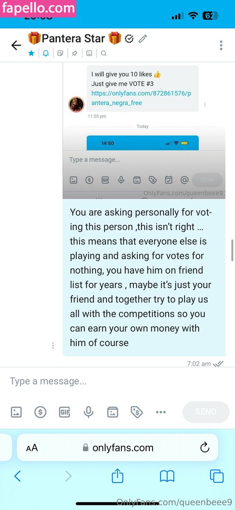235x510 pixels.
Task: Send a tip with the dollar icon
Action: [40, 412]
